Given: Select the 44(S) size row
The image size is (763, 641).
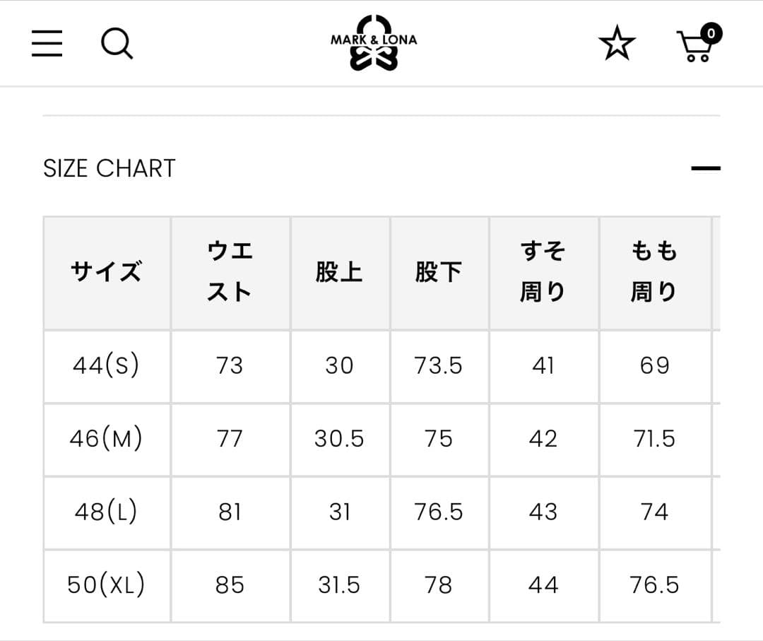Looking at the screenshot, I should click(x=107, y=366).
